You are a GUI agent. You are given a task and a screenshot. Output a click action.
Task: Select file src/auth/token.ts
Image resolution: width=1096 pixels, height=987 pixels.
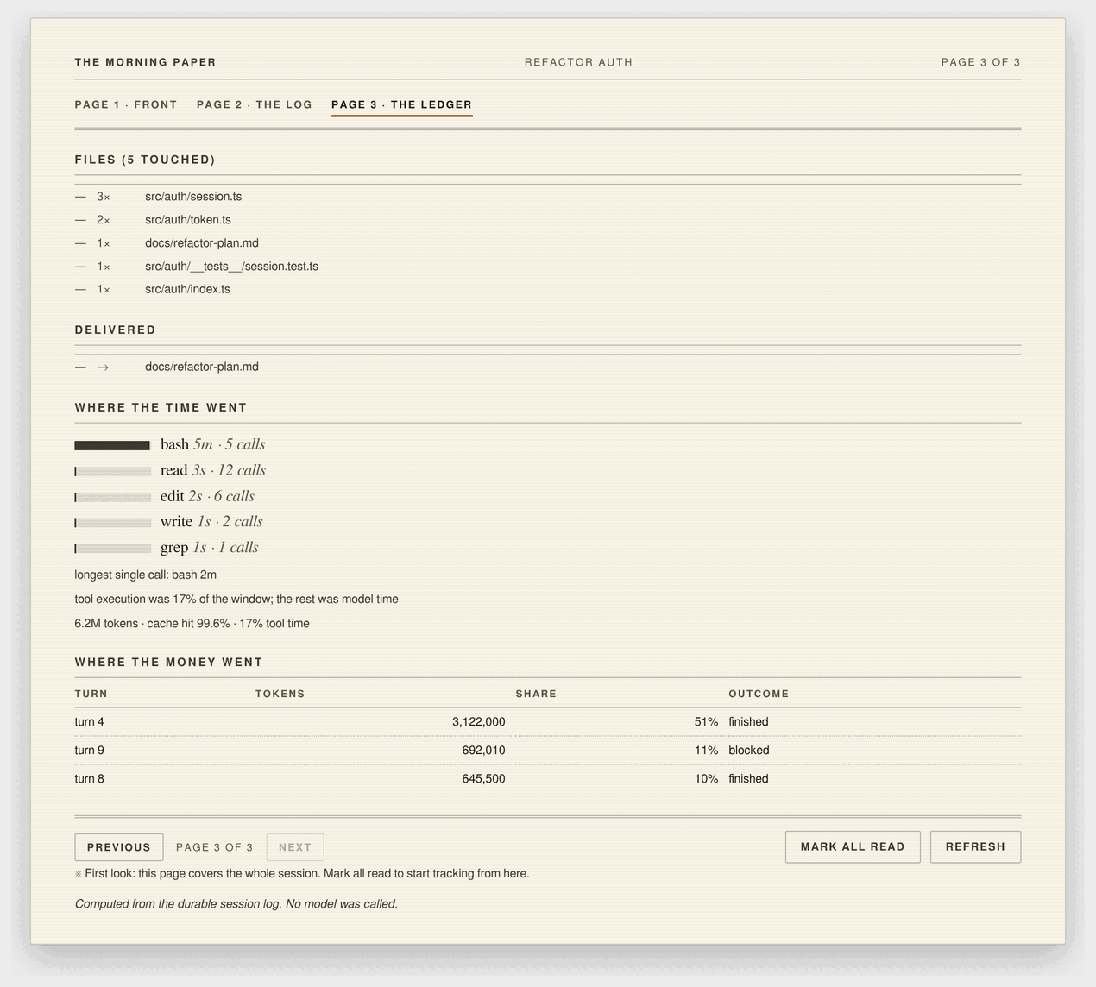(188, 220)
